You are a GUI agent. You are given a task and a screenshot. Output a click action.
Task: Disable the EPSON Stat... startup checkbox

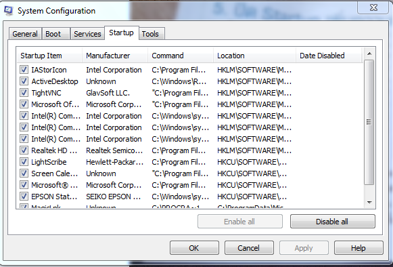[24, 197]
